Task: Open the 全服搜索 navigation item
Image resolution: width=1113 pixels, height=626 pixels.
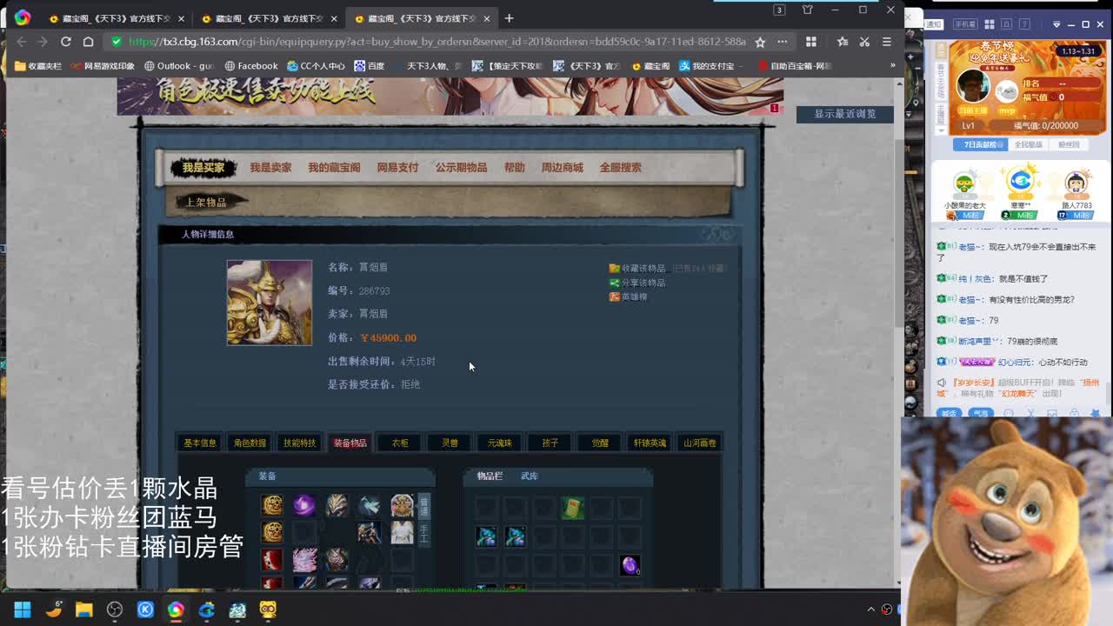Action: (620, 168)
